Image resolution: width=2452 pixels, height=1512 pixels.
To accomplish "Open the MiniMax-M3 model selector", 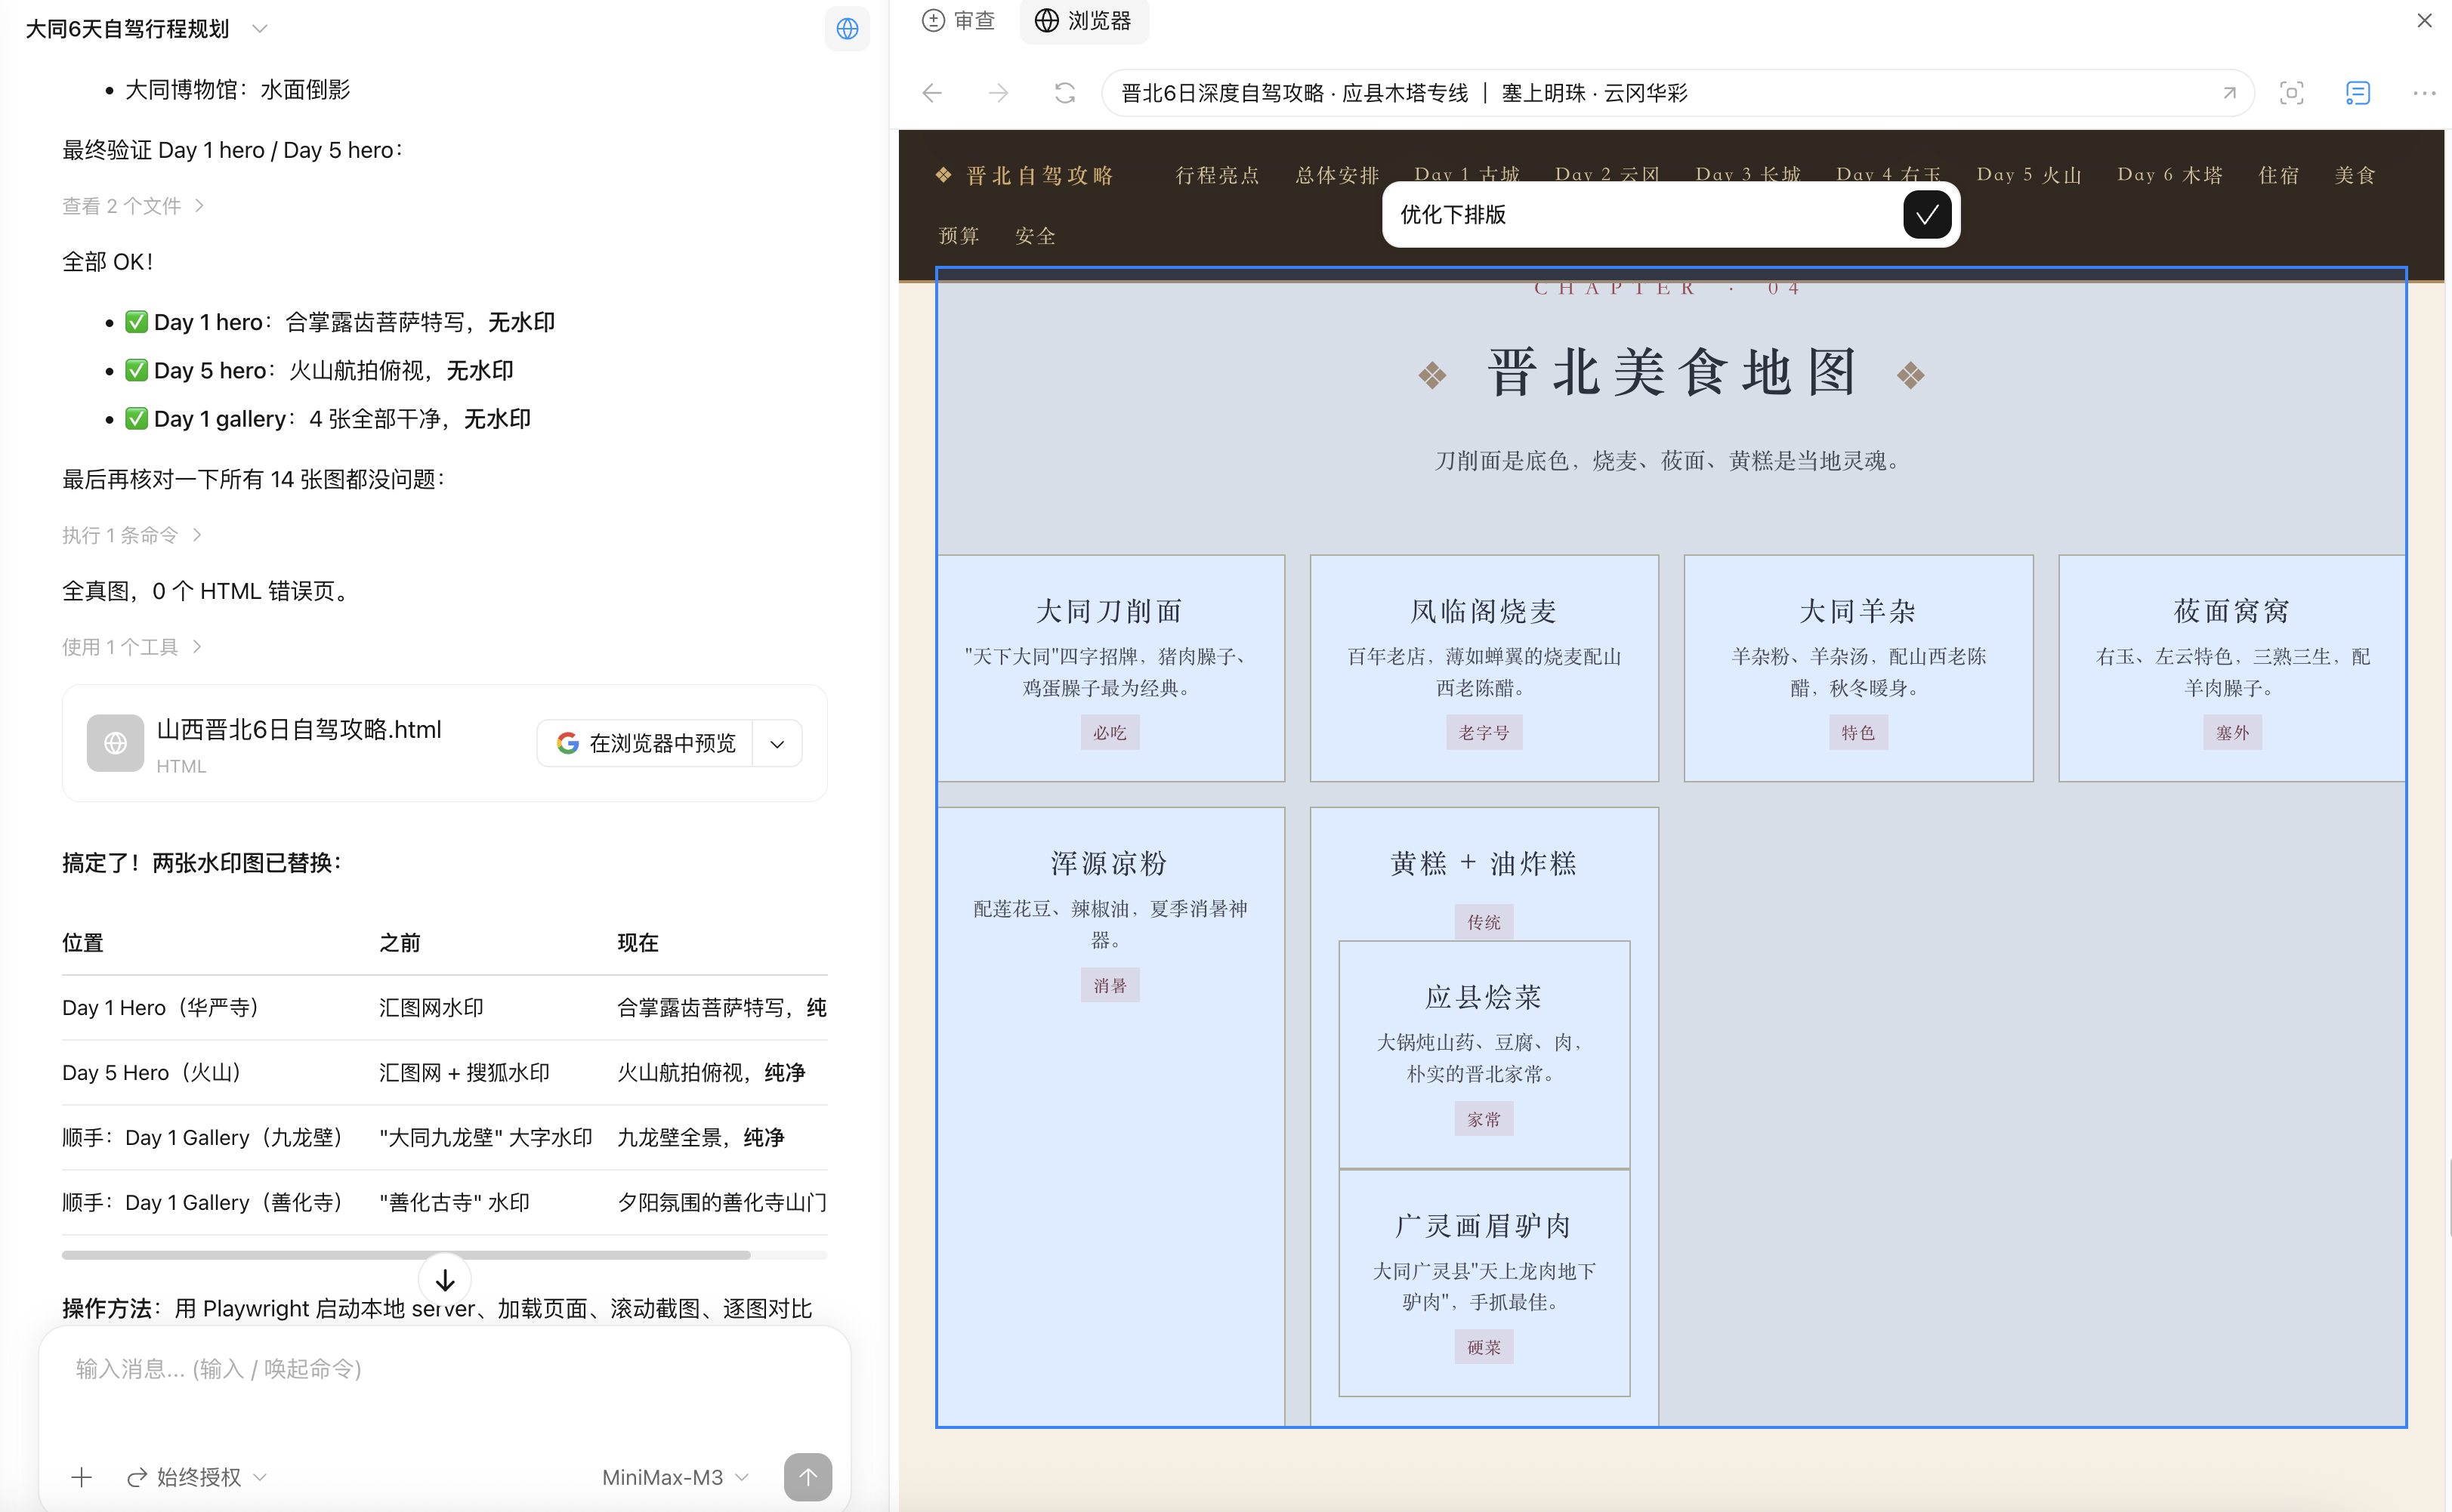I will pyautogui.click(x=675, y=1477).
